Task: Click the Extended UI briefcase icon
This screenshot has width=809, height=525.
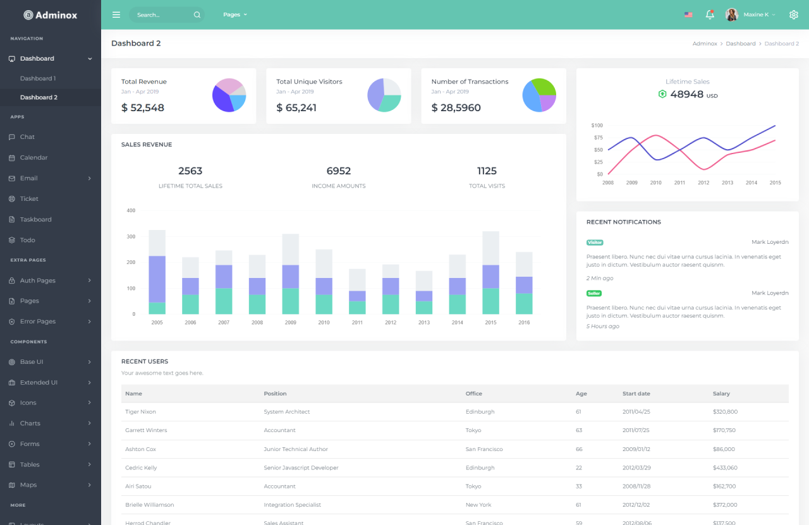Action: pyautogui.click(x=12, y=383)
